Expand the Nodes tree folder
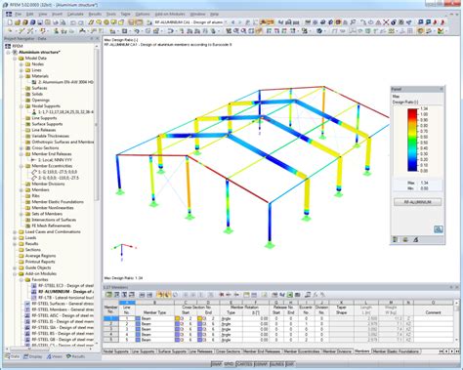Screen dimensions: 463x370 pos(21,64)
